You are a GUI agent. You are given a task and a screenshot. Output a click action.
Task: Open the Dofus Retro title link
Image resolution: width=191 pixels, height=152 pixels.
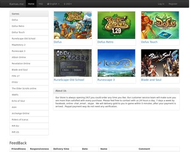(x=105, y=42)
